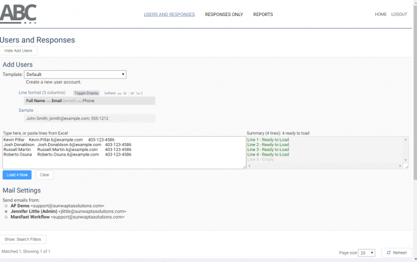Image resolution: width=417 pixels, height=262 pixels.
Task: Open the Page size dropdown
Action: (x=366, y=252)
